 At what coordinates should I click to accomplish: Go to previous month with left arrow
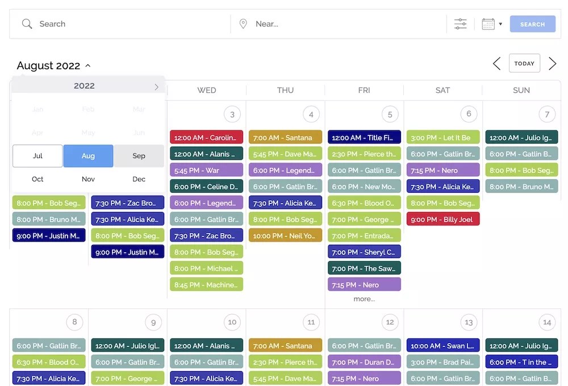pos(496,63)
